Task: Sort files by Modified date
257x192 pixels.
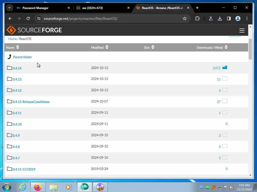Action: tap(100, 47)
